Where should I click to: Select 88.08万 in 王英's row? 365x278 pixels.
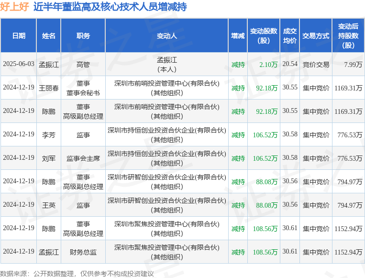[267, 205]
